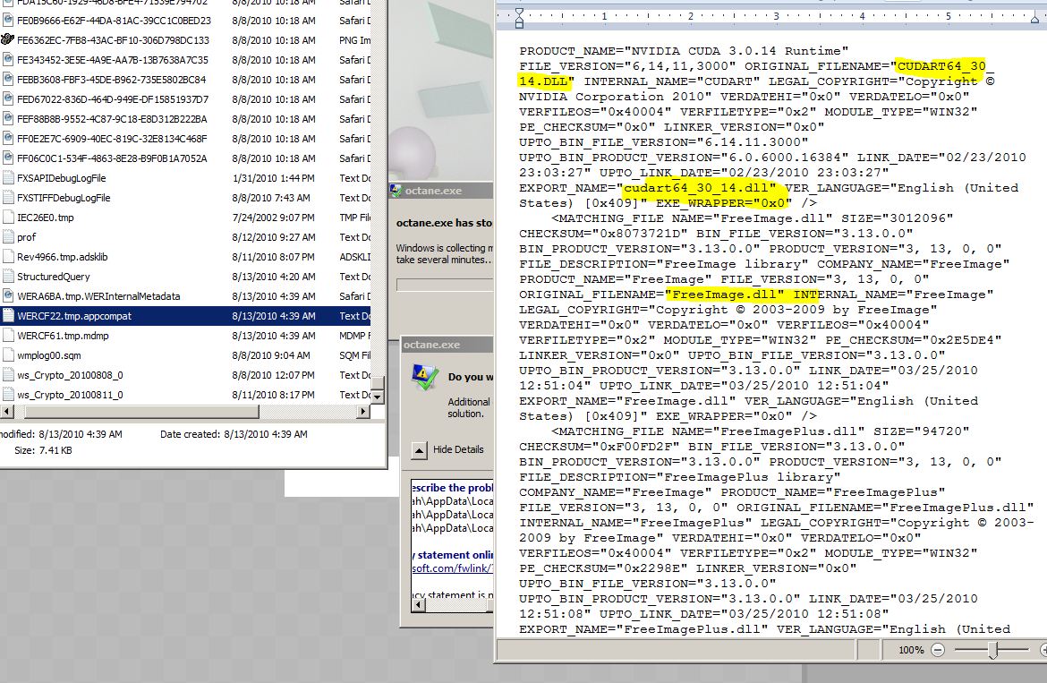
Task: Click the FF06C0C1 Safari document icon
Action: click(8, 158)
